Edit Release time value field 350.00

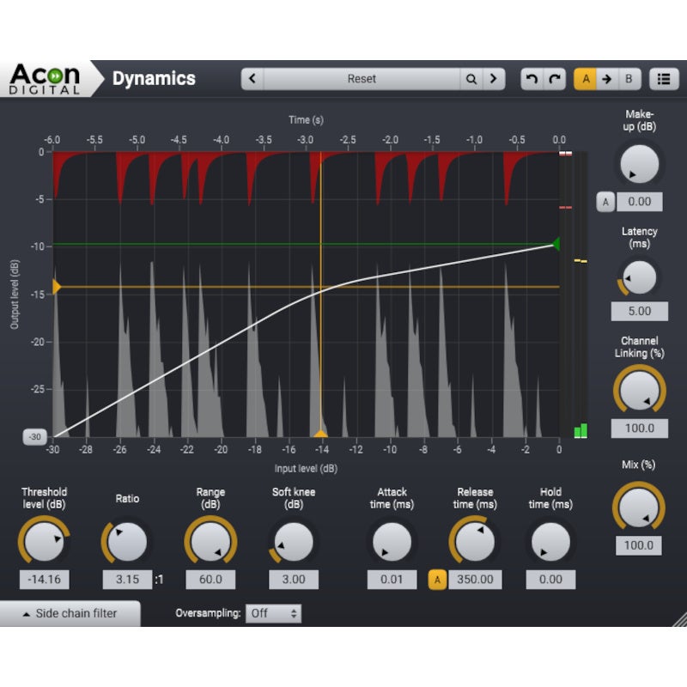point(475,579)
